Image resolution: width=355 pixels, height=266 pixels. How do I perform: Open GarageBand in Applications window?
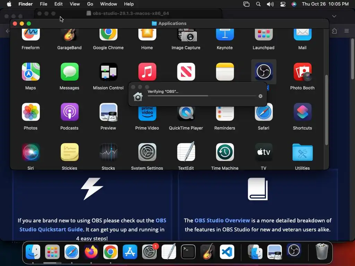[69, 35]
